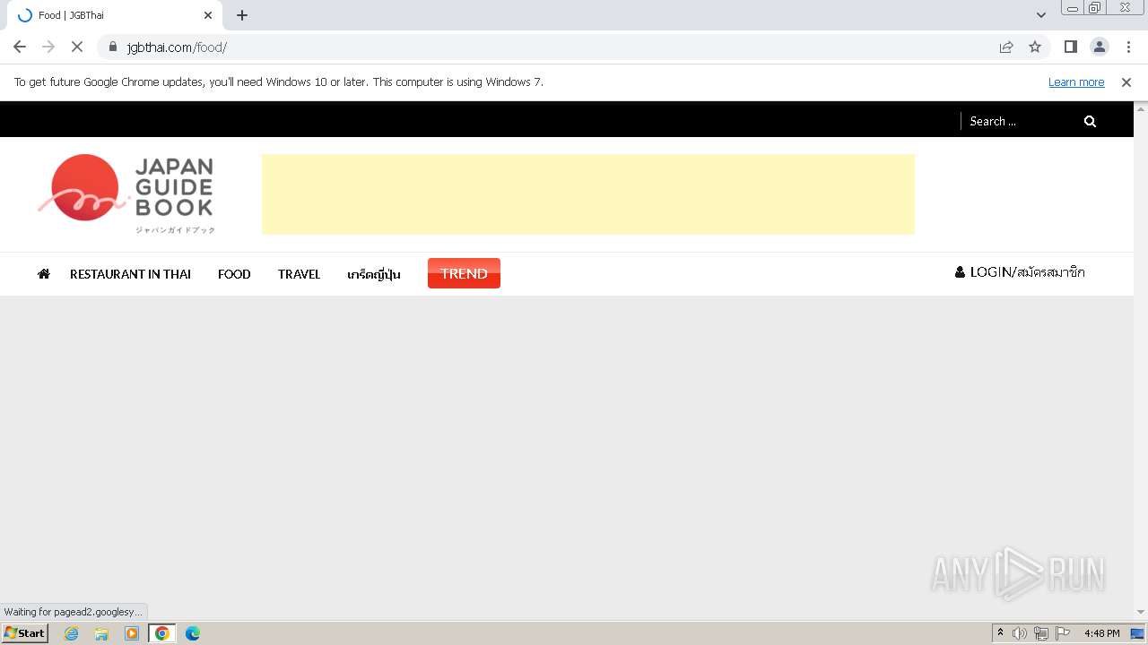Open the File Explorer taskbar icon
Image resolution: width=1148 pixels, height=645 pixels.
(101, 633)
